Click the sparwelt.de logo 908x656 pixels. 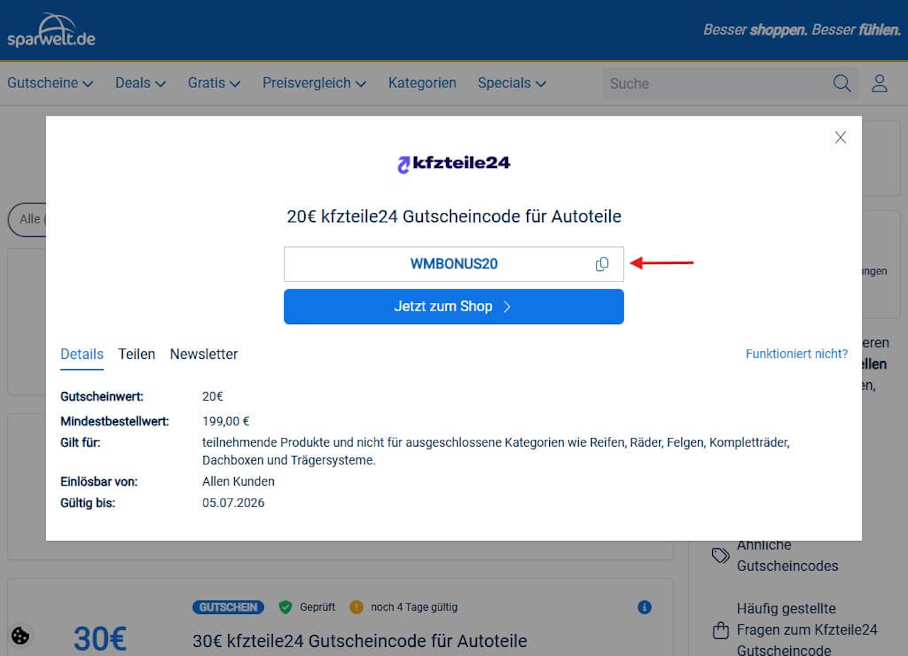[51, 30]
